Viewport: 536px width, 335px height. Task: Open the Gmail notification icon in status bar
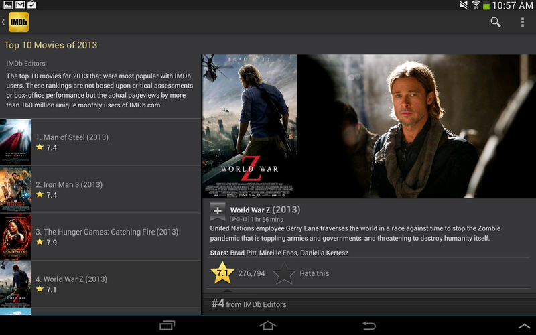pyautogui.click(x=20, y=5)
